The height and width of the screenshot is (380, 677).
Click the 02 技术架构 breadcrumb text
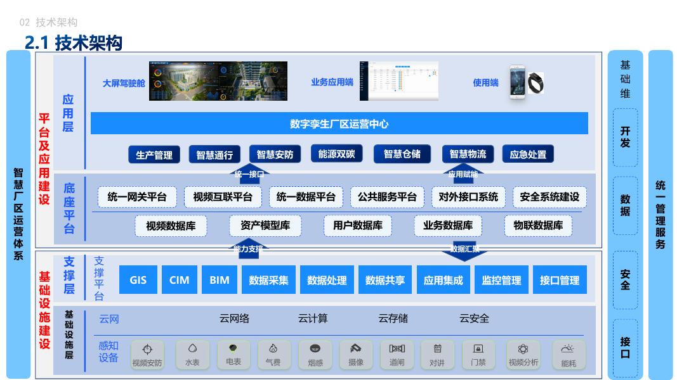point(48,22)
